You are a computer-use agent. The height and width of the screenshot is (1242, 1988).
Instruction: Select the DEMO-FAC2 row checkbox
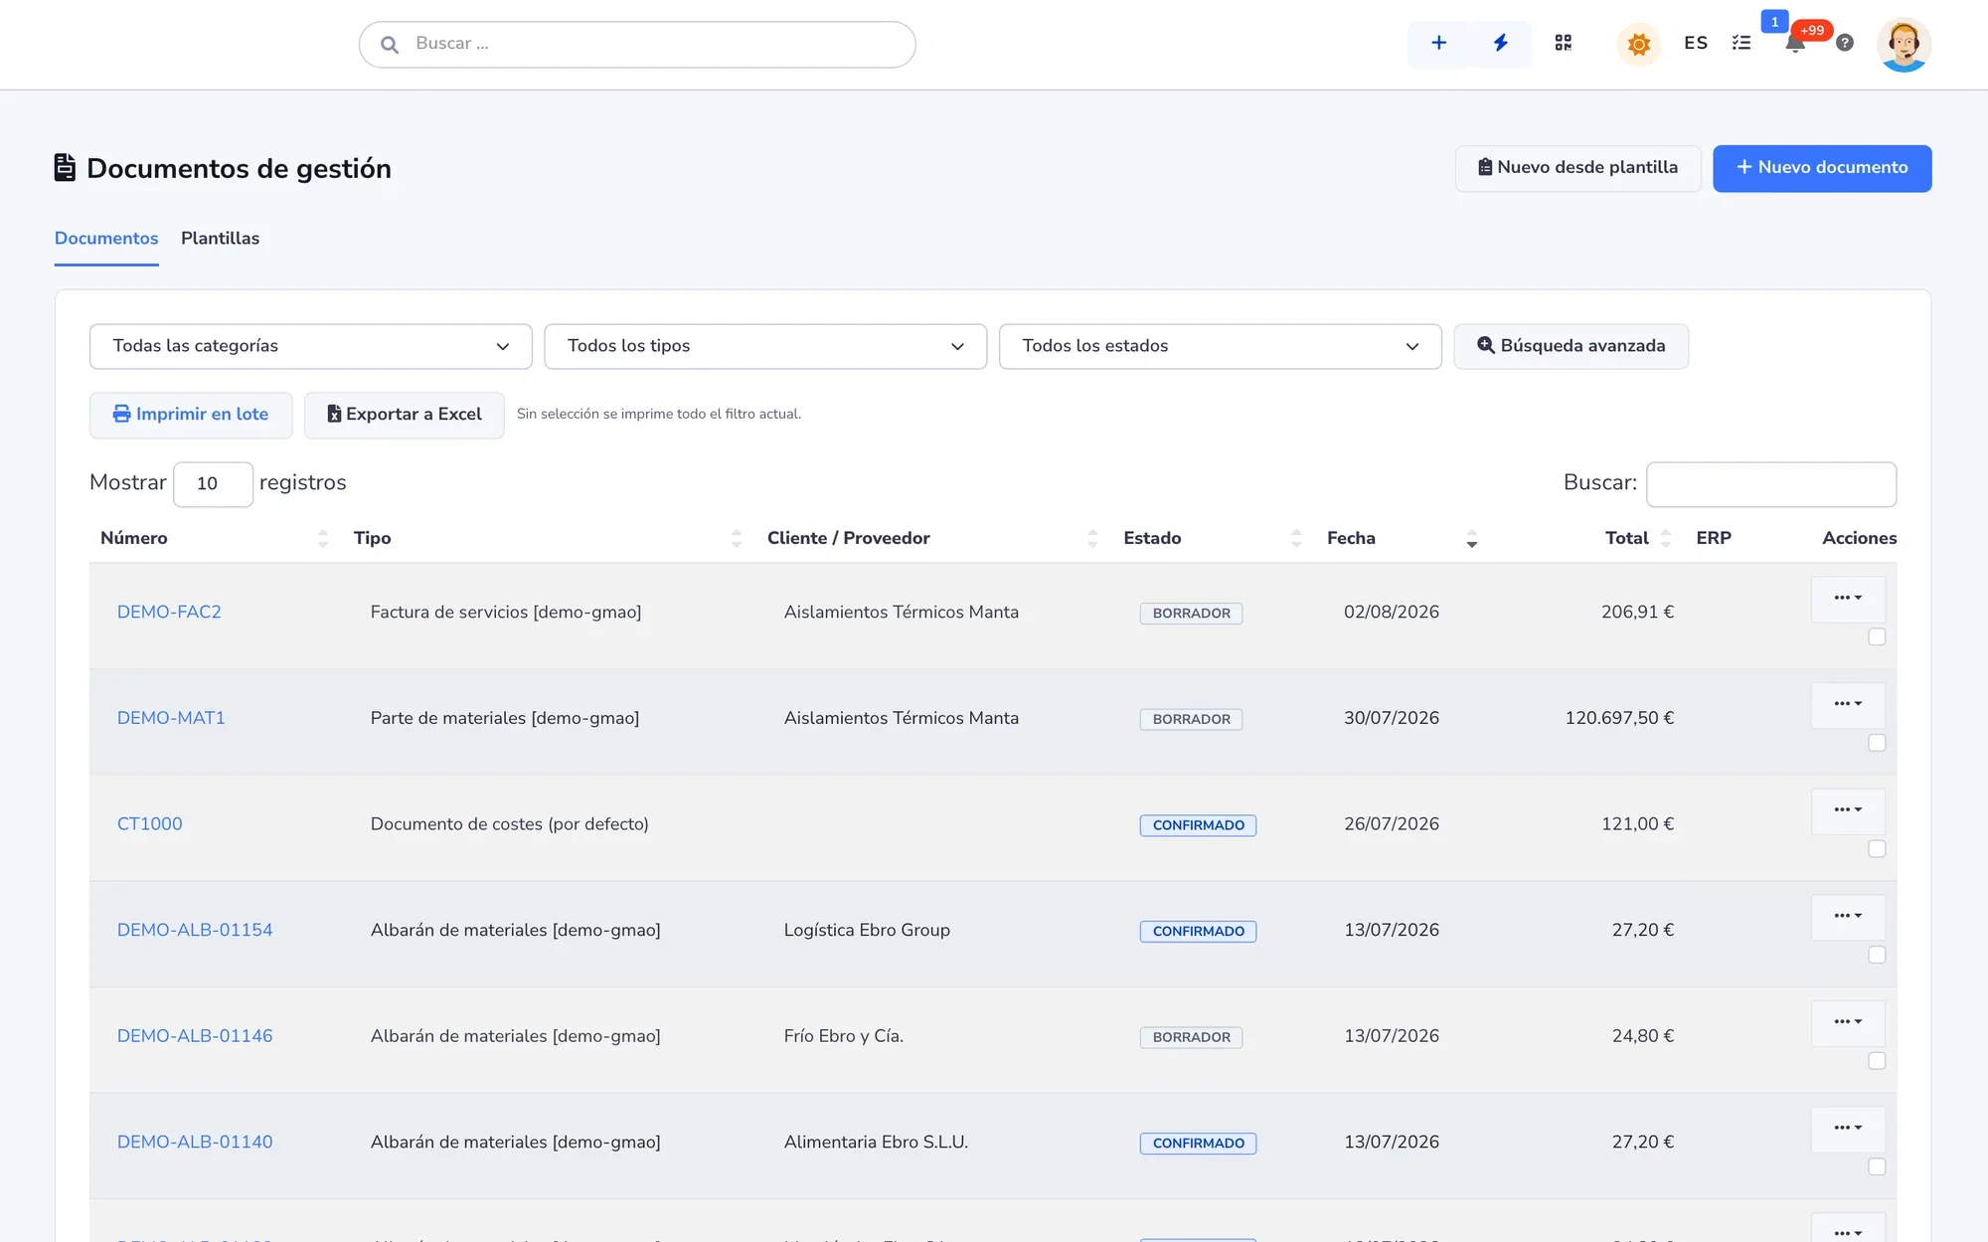coord(1877,636)
